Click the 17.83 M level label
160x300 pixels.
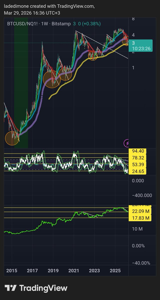(x=140, y=218)
